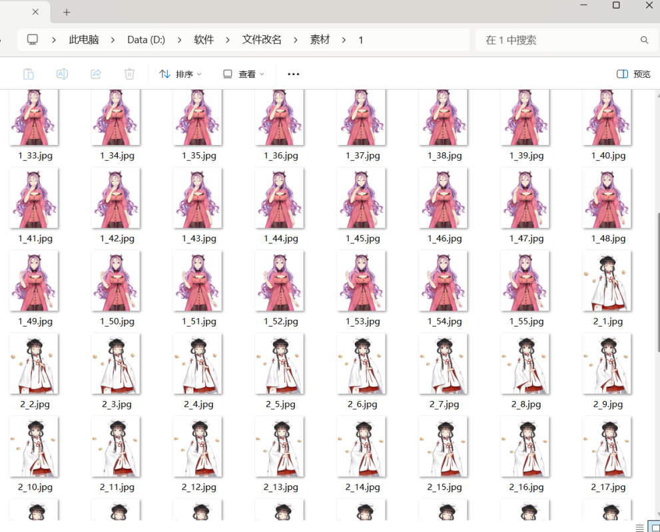Click the Delete trash icon
The image size is (660, 532).
click(x=129, y=74)
